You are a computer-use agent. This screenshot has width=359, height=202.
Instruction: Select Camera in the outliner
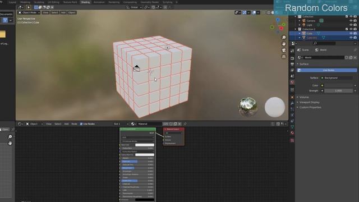[x=311, y=21]
